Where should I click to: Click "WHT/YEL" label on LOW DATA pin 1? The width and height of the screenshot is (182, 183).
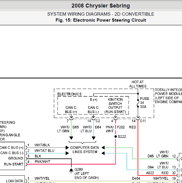(42, 178)
